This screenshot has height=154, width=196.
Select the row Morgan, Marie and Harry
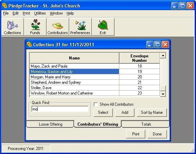click(74, 77)
